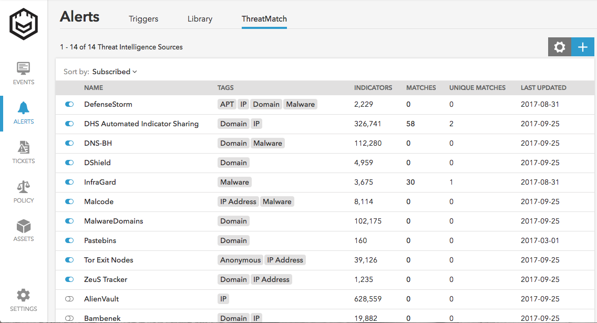Screen dimensions: 597x323
Task: Toggle Tor Exit Nodes subscription switch
Action: 69,260
